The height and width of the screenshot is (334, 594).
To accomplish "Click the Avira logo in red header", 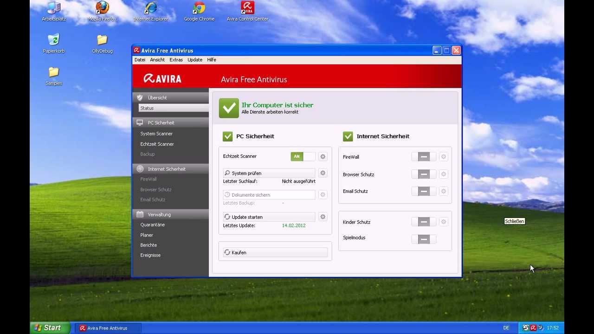I will 162,79.
